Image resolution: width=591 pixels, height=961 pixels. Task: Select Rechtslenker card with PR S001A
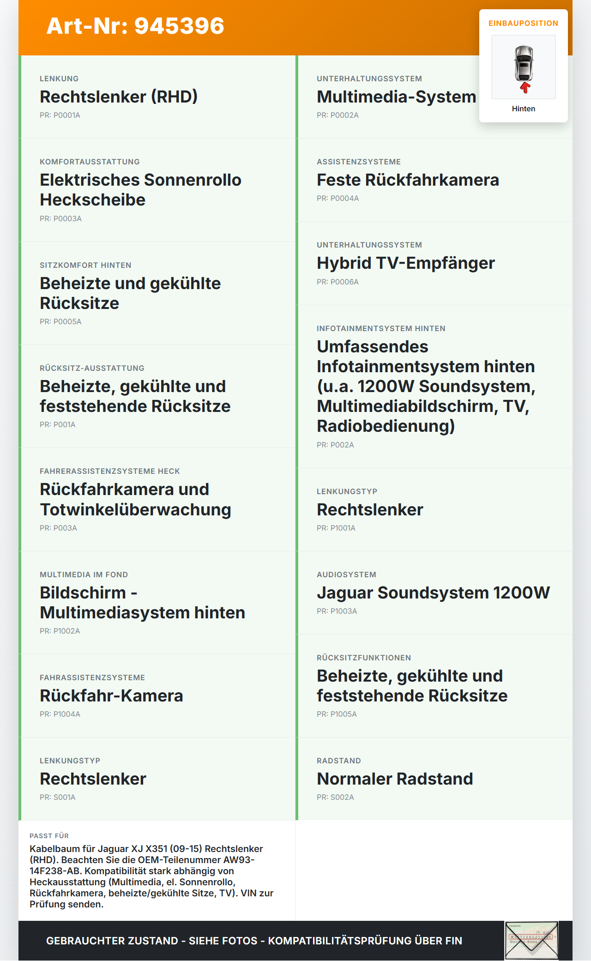click(x=157, y=779)
